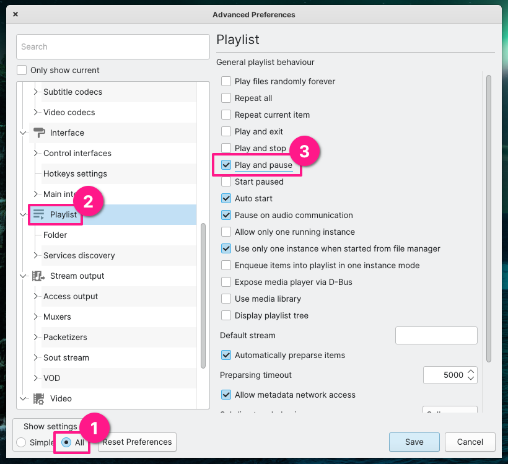Toggle one instance from file manager option
This screenshot has height=464, width=508.
[x=226, y=248]
